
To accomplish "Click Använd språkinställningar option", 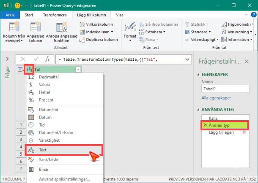I will pyautogui.click(x=64, y=179).
